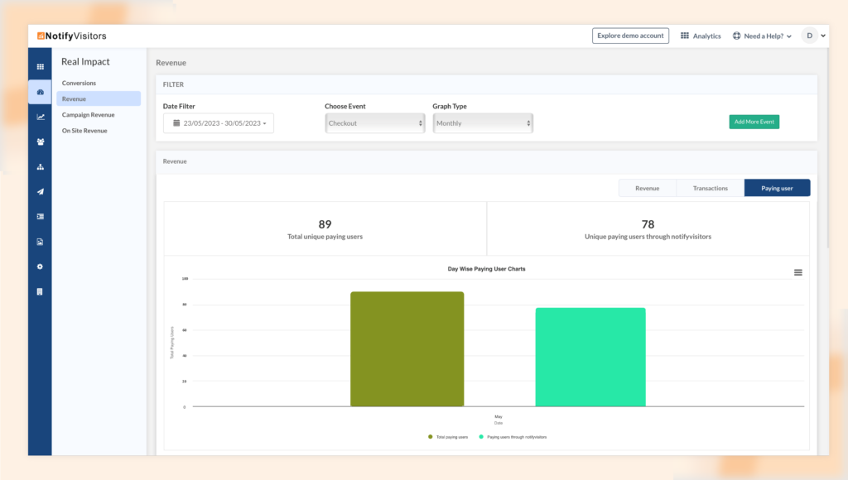Expand the Need a Help? menu
This screenshot has height=480, width=848.
pyautogui.click(x=762, y=36)
